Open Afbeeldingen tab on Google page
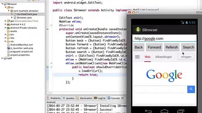 (163, 57)
